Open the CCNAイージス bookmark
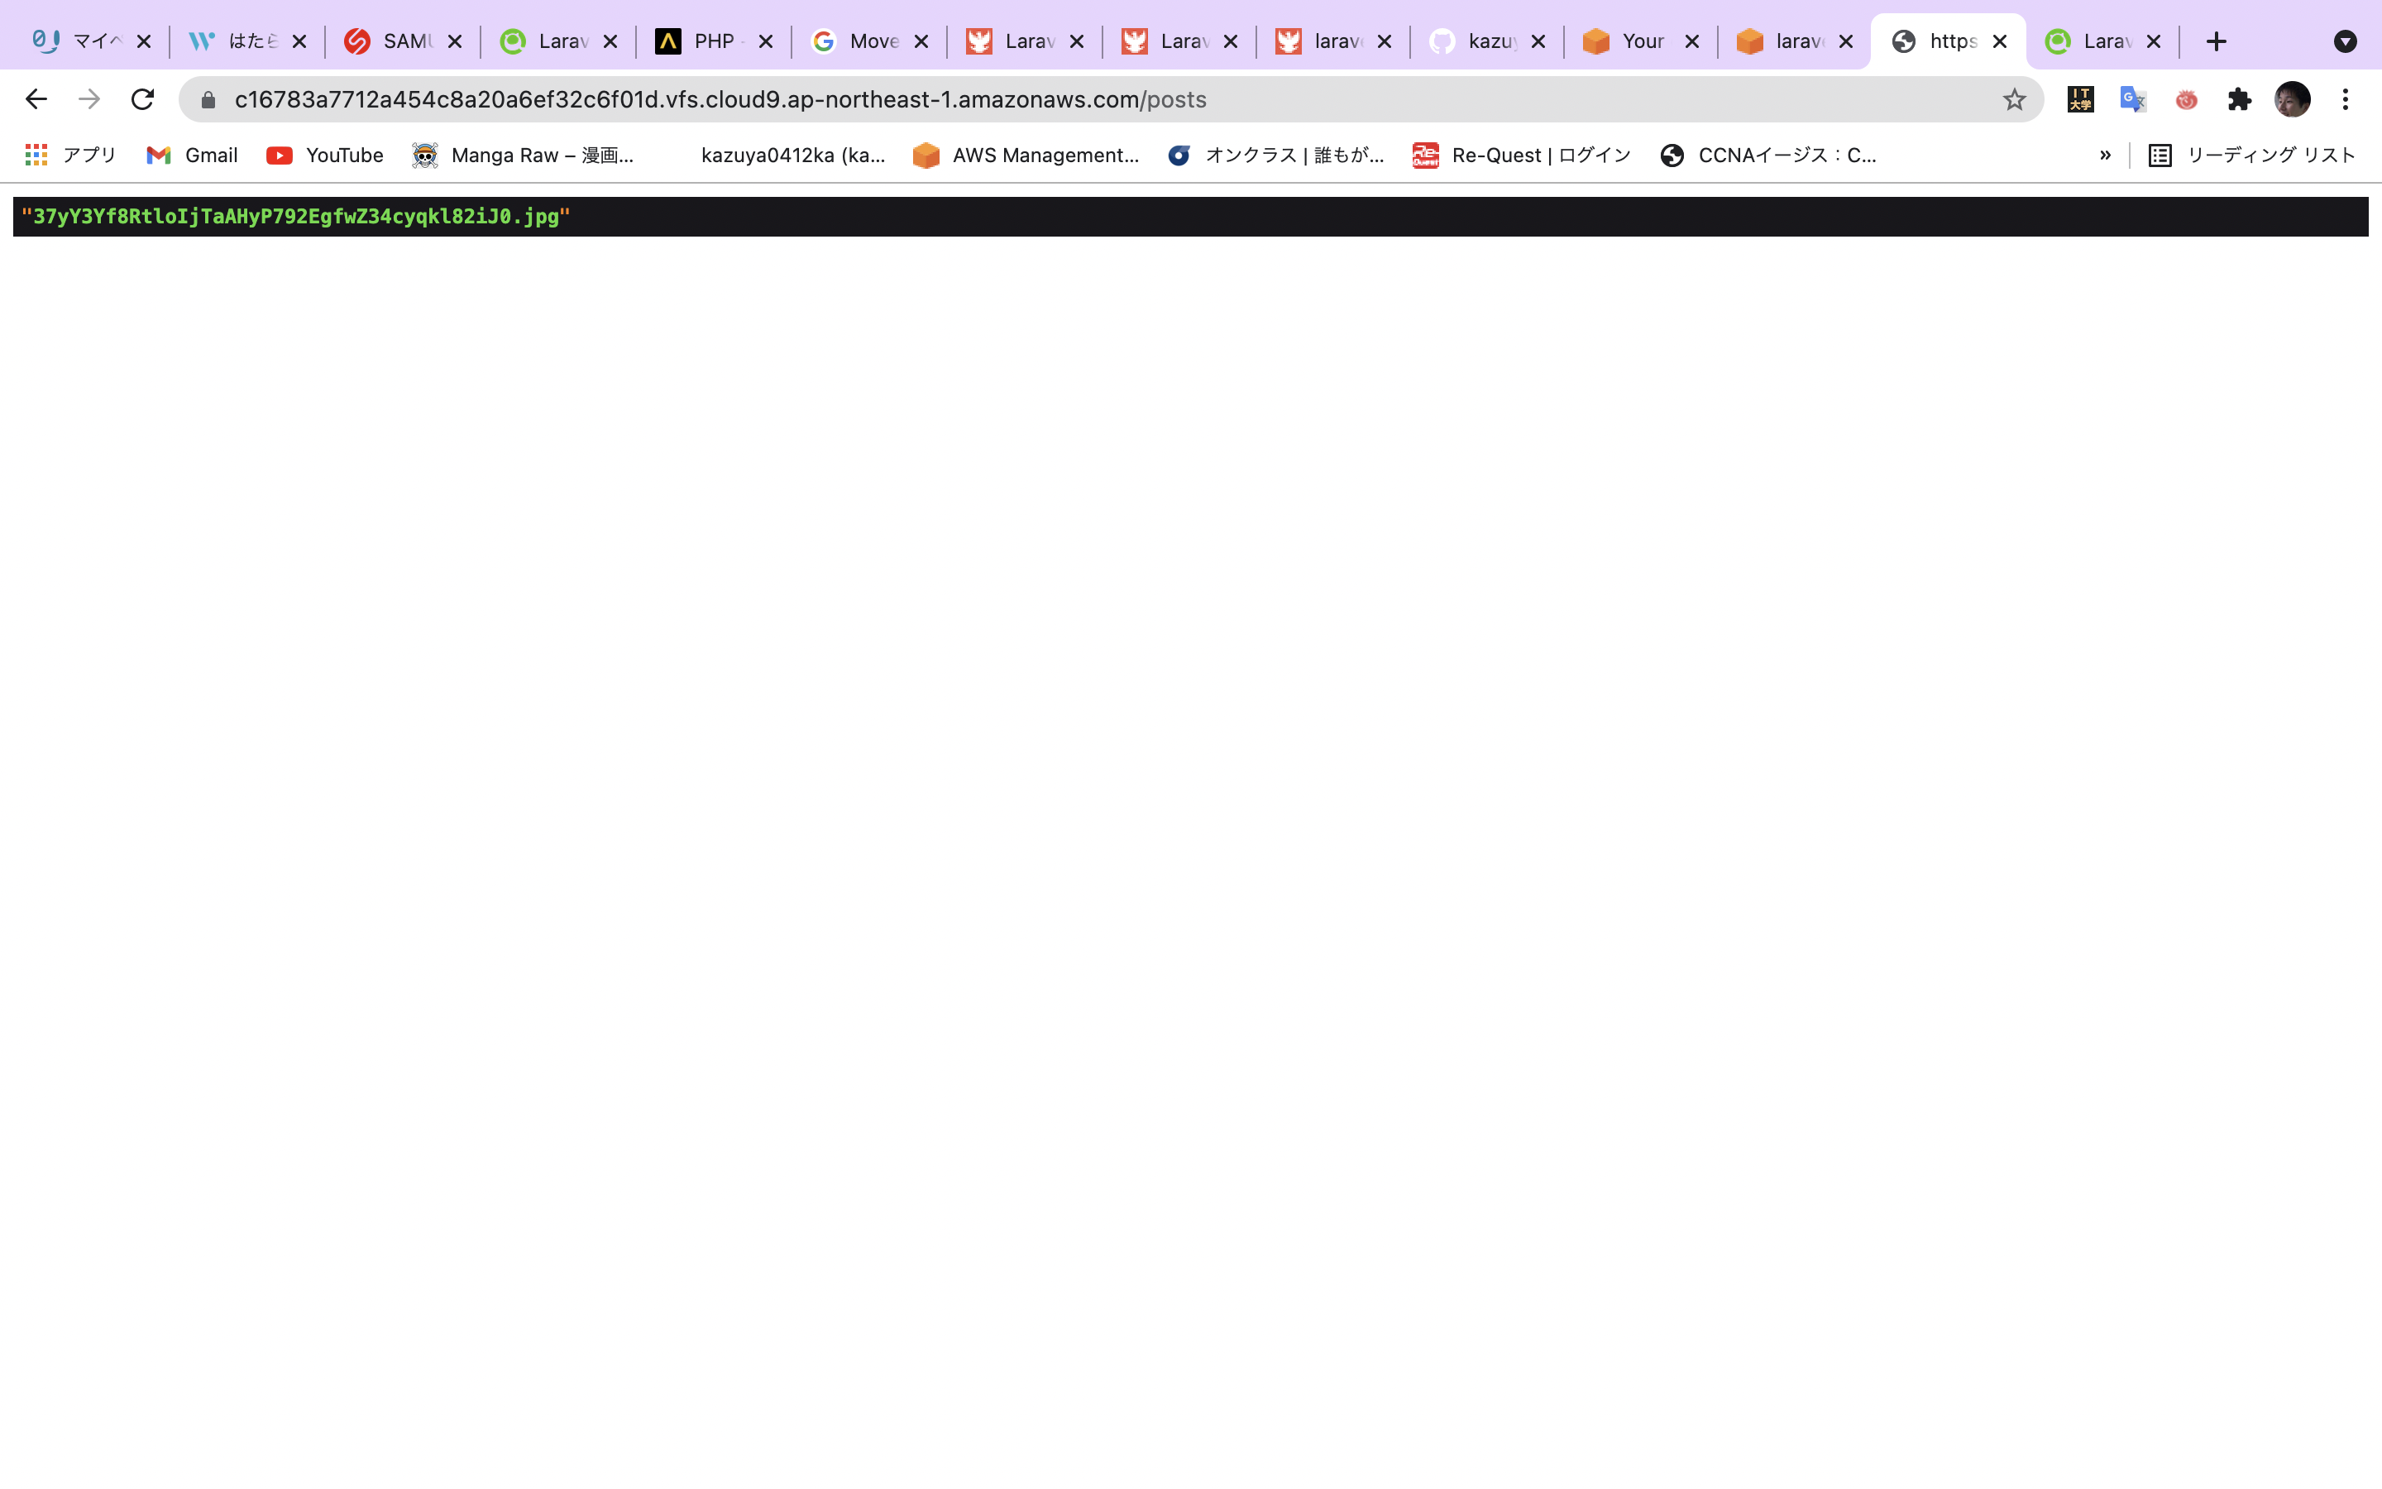The height and width of the screenshot is (1489, 2382). click(x=1771, y=155)
